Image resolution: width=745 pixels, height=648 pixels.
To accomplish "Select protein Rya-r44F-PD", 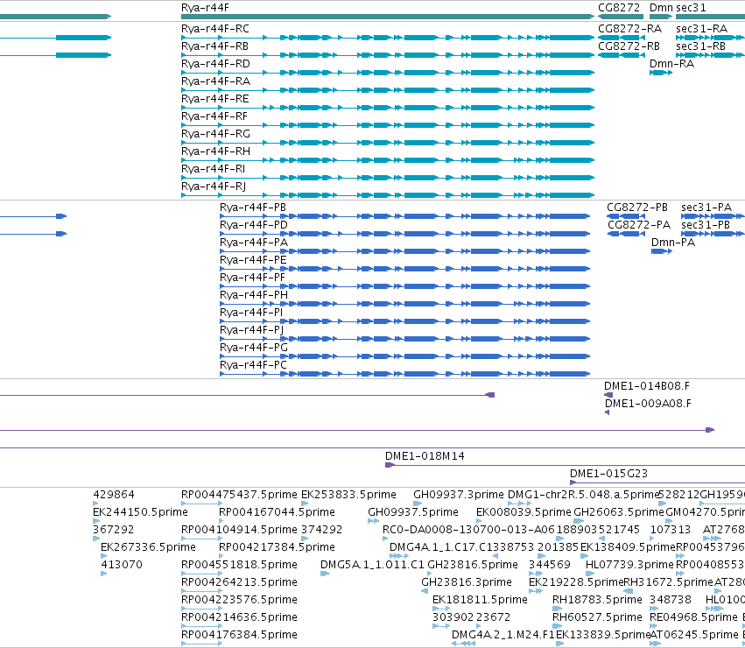I will [253, 225].
